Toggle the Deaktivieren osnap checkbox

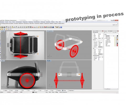pos(68,91)
